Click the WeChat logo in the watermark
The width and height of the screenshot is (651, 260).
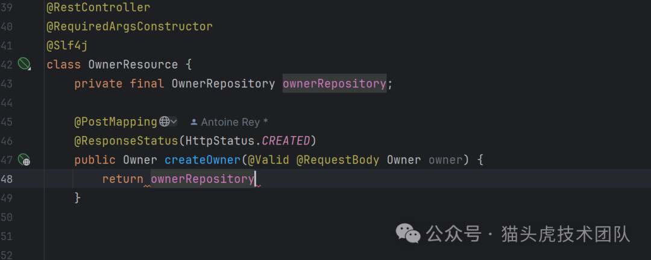tap(407, 234)
